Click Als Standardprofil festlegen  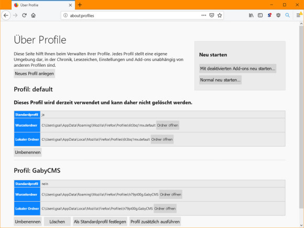click(100, 222)
